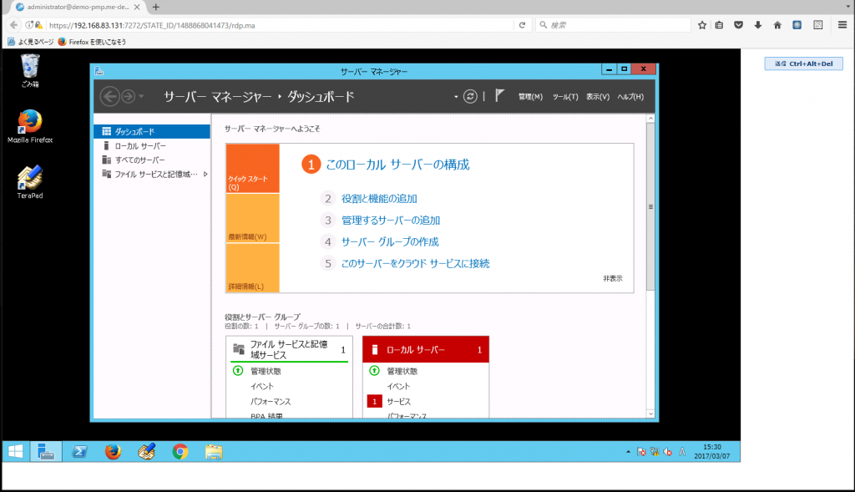Open the navigation history dropdown arrow

point(141,97)
